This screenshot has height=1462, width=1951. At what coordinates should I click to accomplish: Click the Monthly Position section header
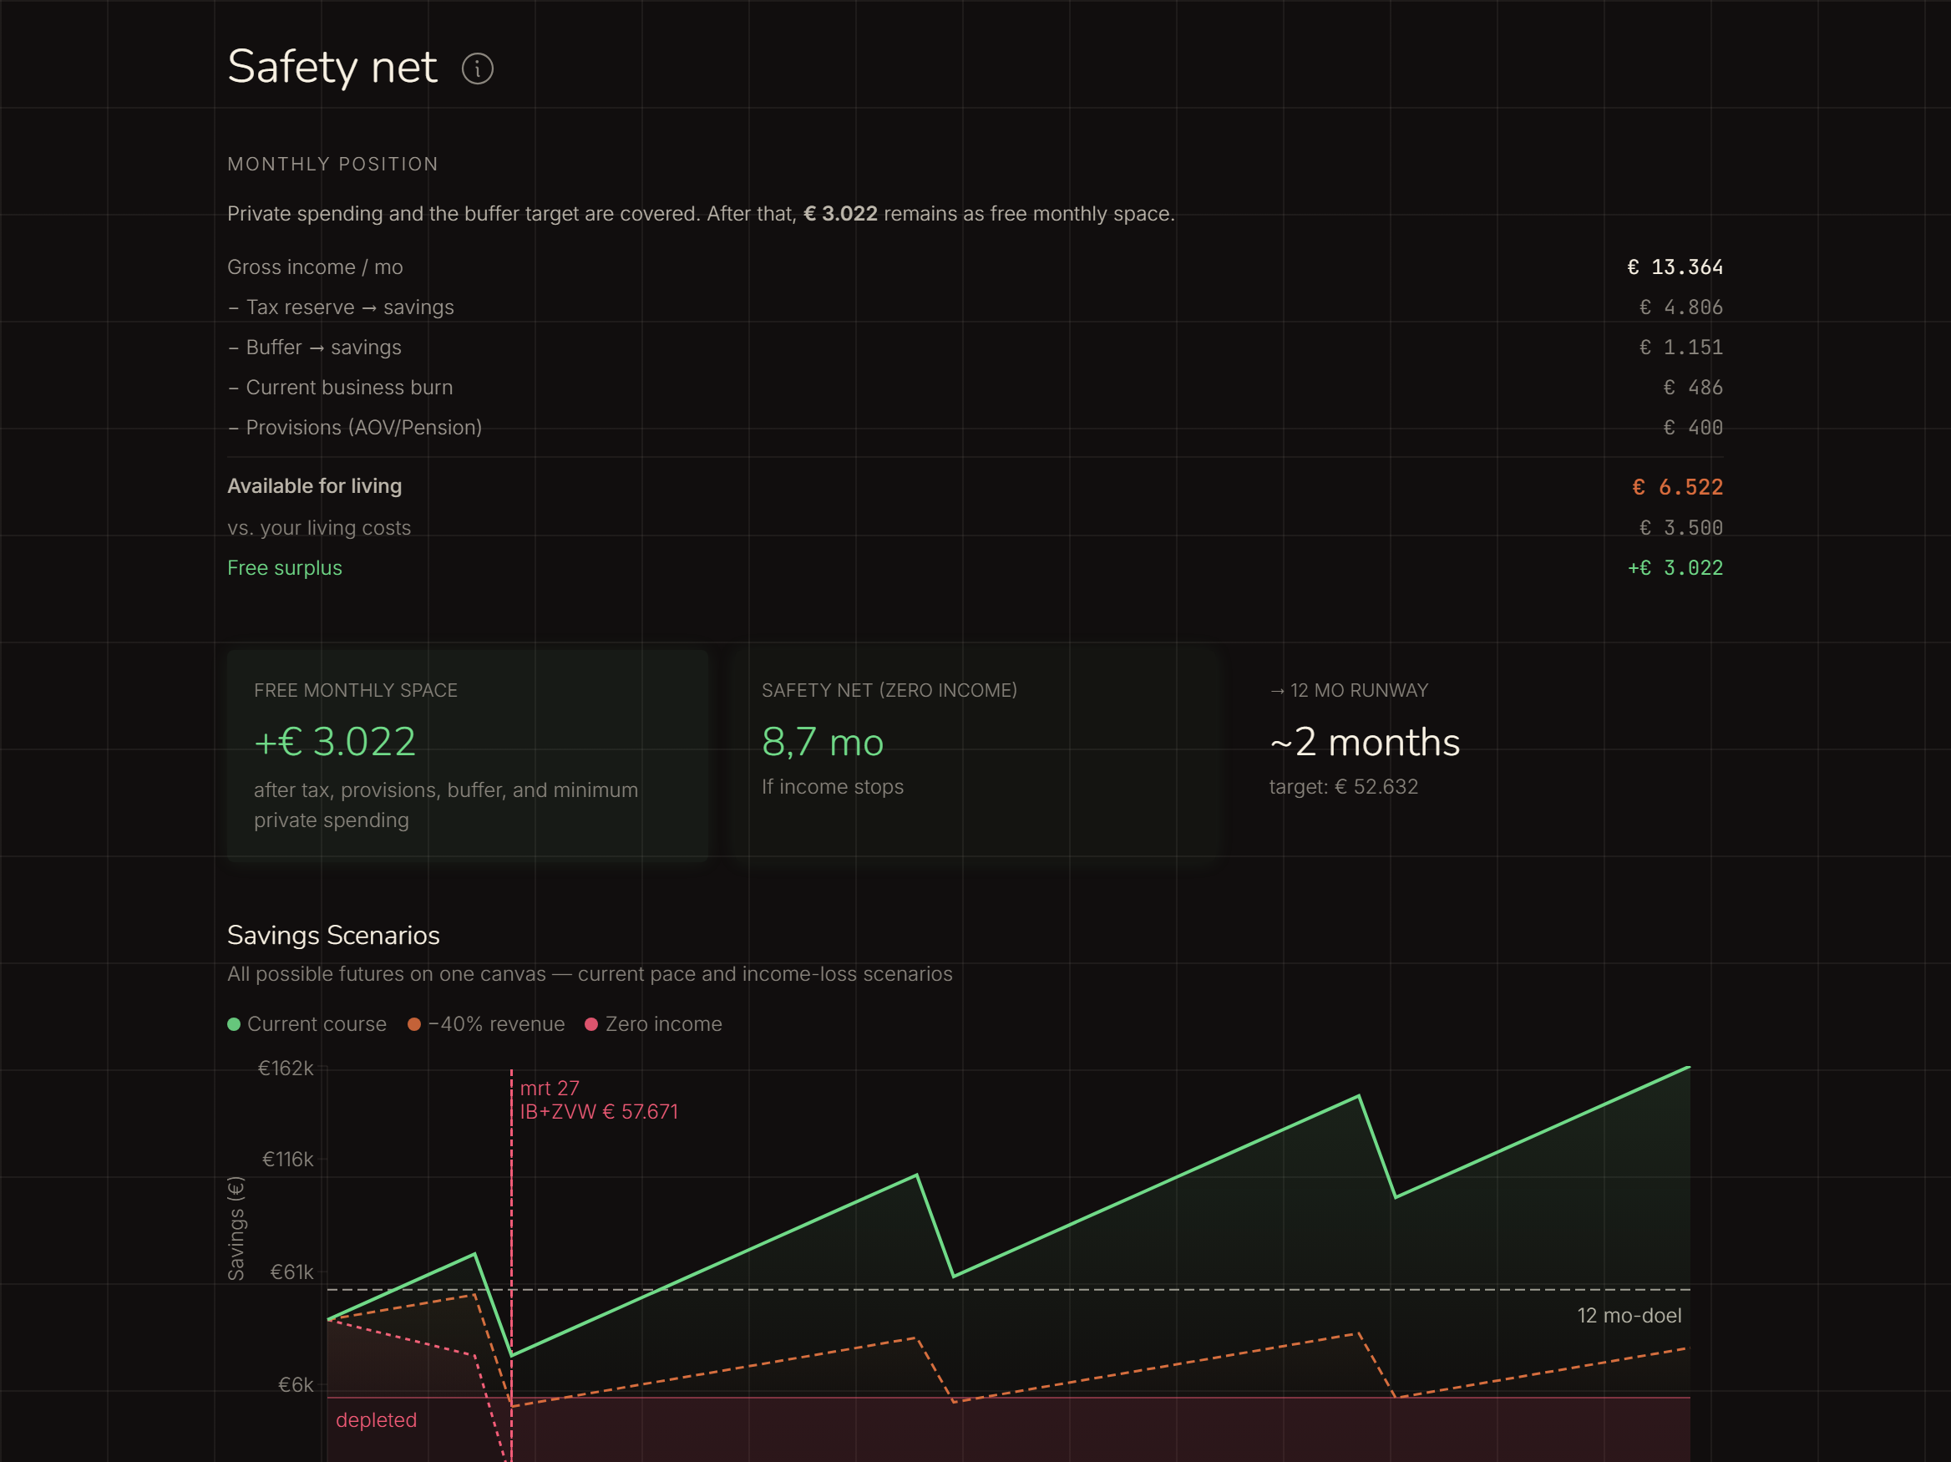[332, 164]
